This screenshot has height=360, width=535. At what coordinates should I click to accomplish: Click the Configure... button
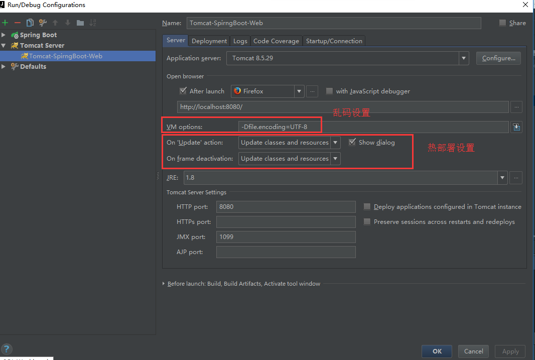tap(498, 58)
